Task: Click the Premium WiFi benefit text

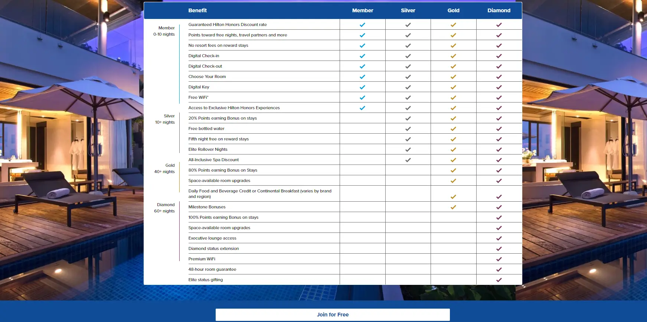Action: pos(202,259)
